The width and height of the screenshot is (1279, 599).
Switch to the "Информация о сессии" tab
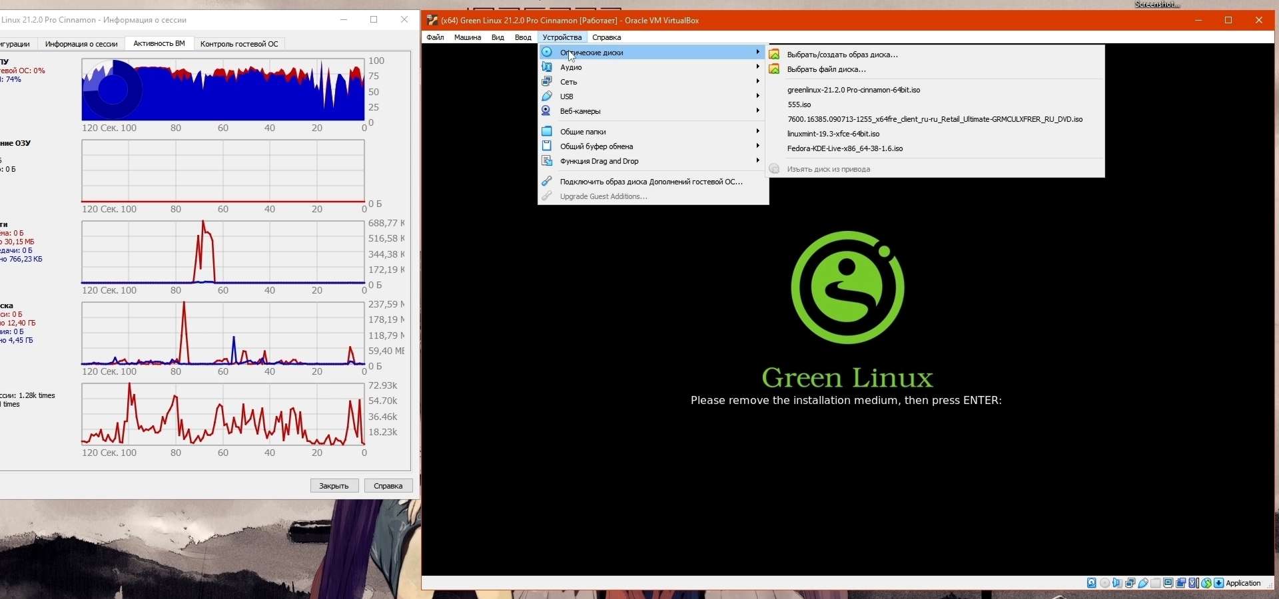[81, 44]
